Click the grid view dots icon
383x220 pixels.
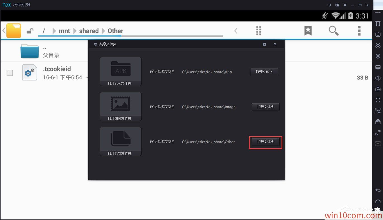(x=259, y=31)
